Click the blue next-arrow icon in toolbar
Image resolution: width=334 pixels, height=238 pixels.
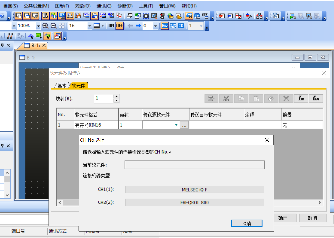coord(138,26)
